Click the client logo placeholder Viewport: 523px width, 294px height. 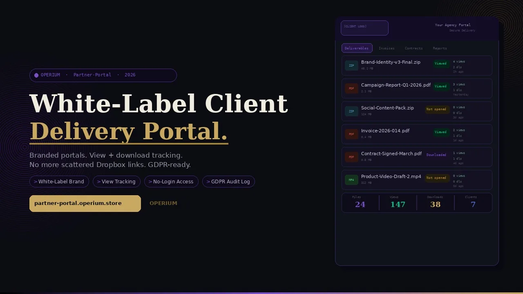364,28
